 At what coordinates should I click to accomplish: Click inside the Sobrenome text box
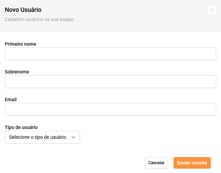110,82
